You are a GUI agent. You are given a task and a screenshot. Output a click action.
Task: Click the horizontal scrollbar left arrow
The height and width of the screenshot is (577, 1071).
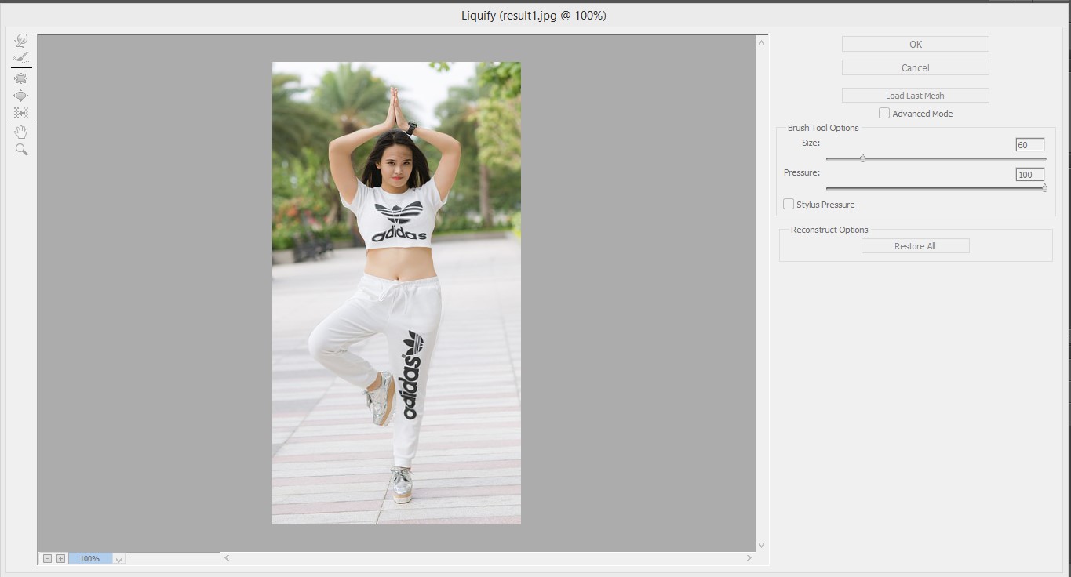(227, 558)
